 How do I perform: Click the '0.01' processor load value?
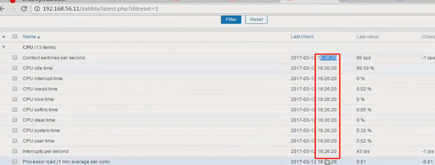[x=361, y=162]
